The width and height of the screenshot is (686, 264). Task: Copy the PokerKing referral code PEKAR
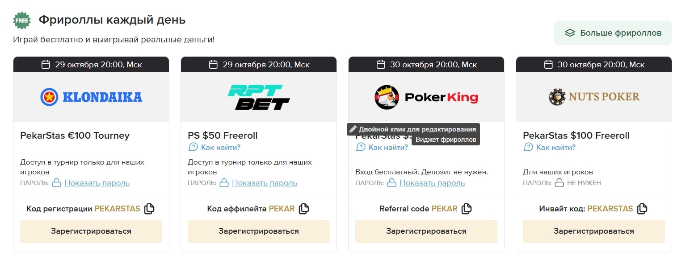click(x=467, y=209)
